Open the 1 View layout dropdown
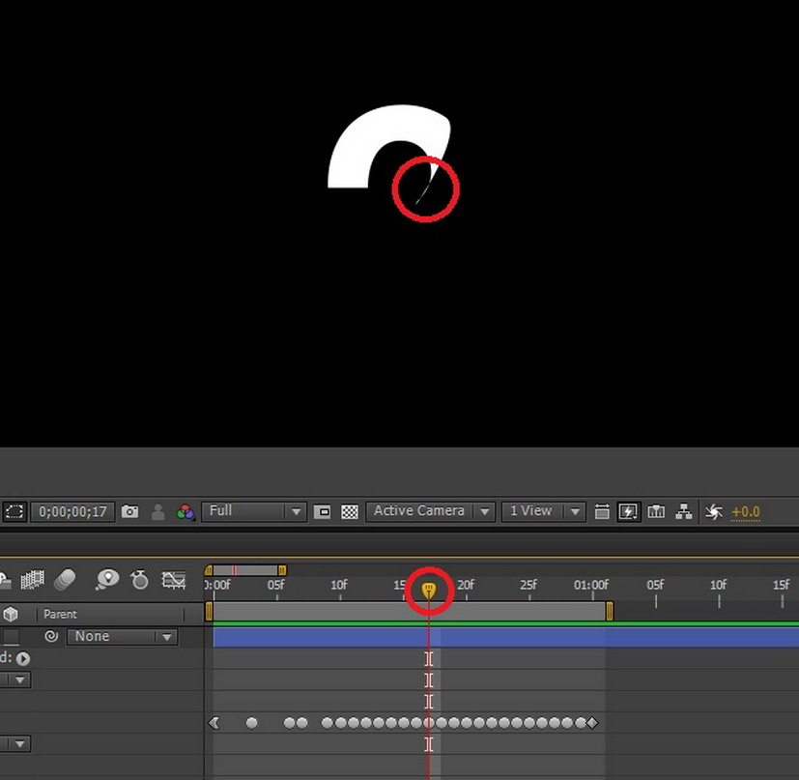Image resolution: width=799 pixels, height=780 pixels. [x=543, y=511]
